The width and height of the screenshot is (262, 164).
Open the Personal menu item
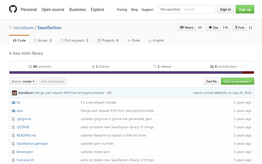pyautogui.click(x=29, y=10)
